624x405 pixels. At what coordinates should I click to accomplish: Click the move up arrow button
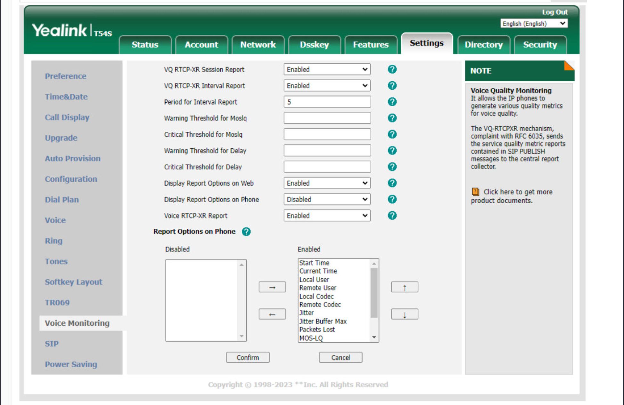tap(404, 287)
